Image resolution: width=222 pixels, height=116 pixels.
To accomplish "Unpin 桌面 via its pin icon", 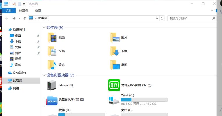I will 38,36.
